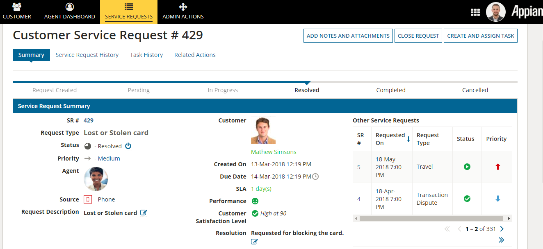Click the clock icon next to Due Date
Screen dimensions: 543x249
click(x=315, y=177)
